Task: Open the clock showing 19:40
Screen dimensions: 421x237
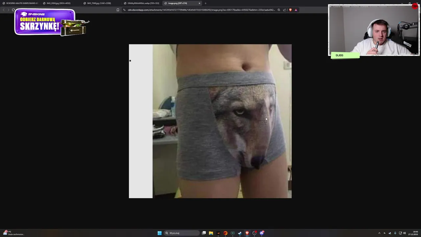Action: tap(413, 233)
